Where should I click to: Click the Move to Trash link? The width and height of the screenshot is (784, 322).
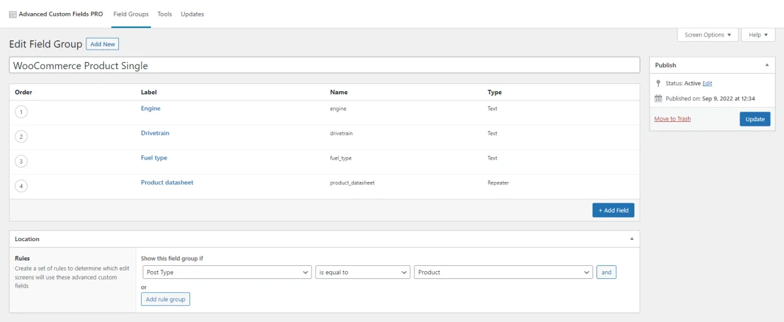[672, 119]
